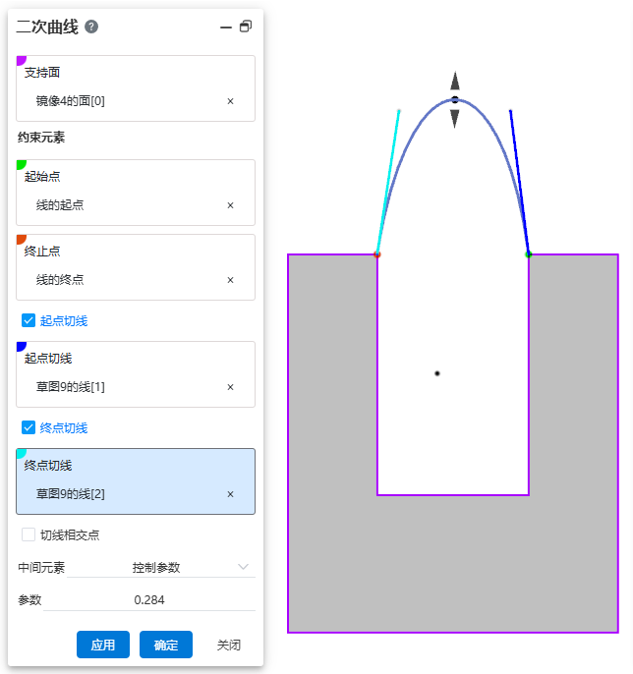The image size is (633, 674).
Task: Click the curve apex control point
Action: pyautogui.click(x=455, y=100)
